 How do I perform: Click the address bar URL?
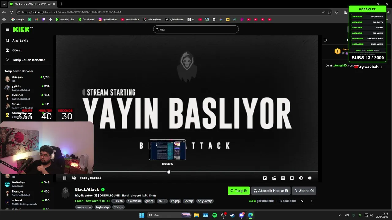tap(72, 12)
